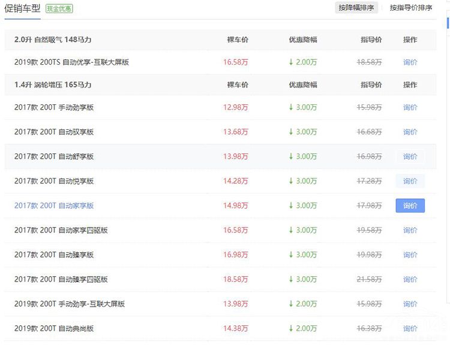The image size is (450, 345).
Task: Click the 14.38万 bare car price
Action: coord(236,329)
